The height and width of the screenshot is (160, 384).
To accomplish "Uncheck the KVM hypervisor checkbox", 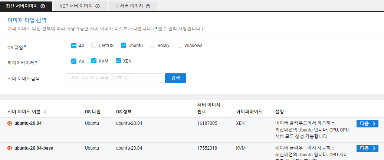I will [x=94, y=61].
